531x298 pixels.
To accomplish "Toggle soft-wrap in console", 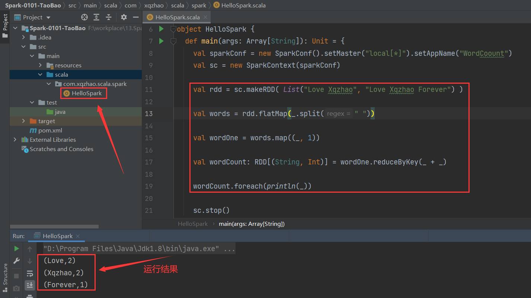I will tap(30, 274).
